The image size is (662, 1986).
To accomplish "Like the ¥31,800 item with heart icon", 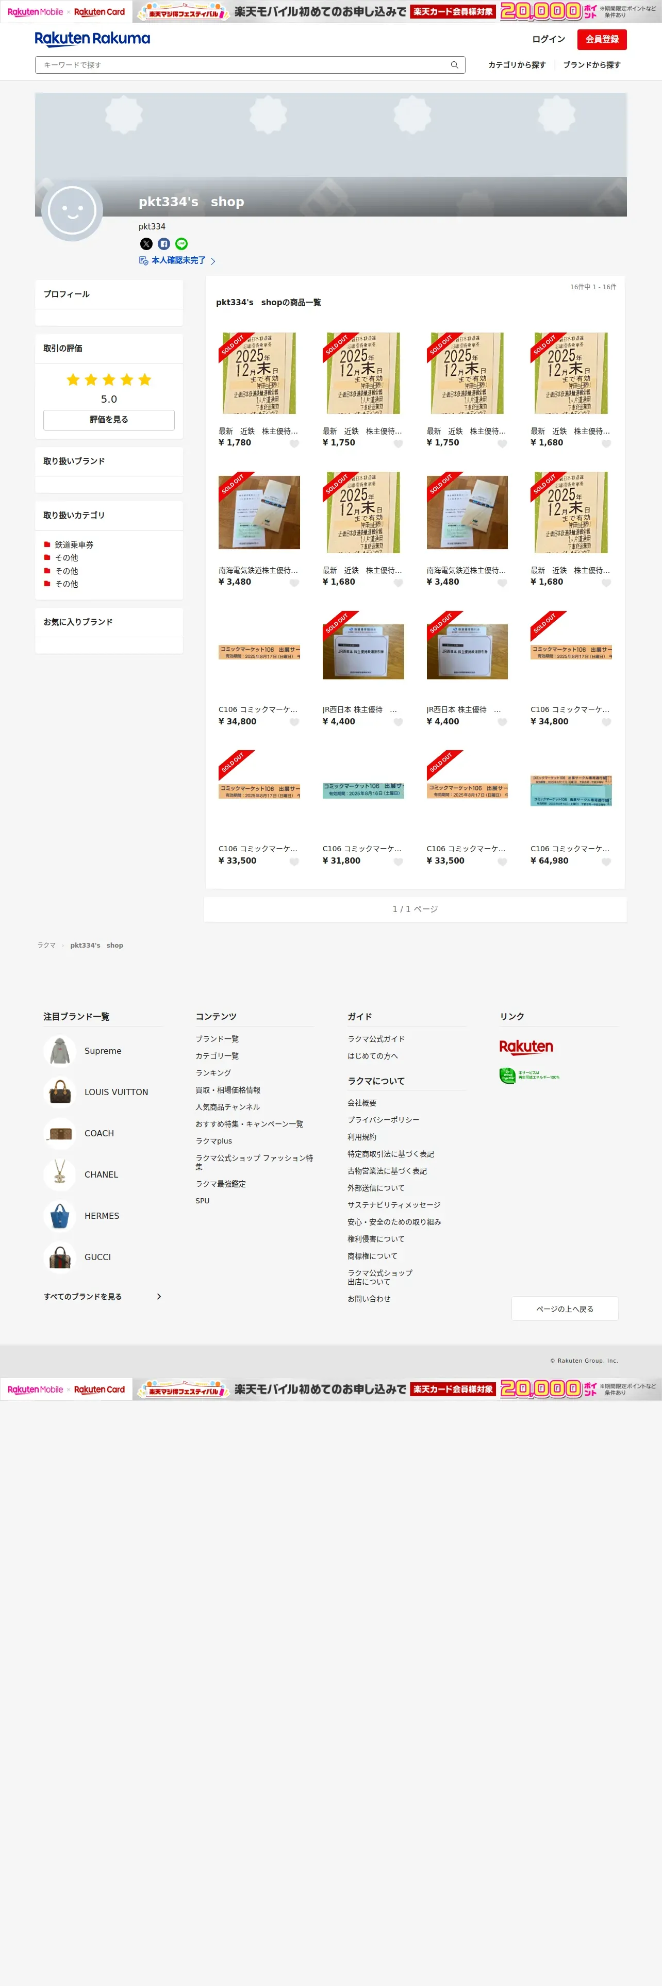I will tap(398, 861).
